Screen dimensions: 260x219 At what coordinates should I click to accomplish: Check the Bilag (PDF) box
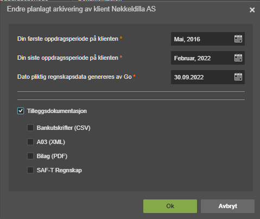click(x=30, y=156)
